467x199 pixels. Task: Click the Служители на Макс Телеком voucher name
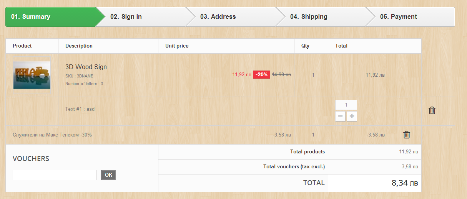pos(52,135)
